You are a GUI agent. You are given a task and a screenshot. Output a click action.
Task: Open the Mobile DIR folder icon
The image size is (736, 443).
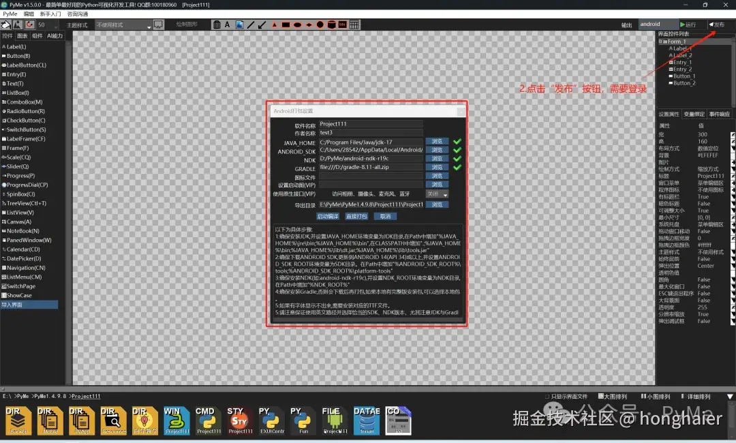point(50,421)
